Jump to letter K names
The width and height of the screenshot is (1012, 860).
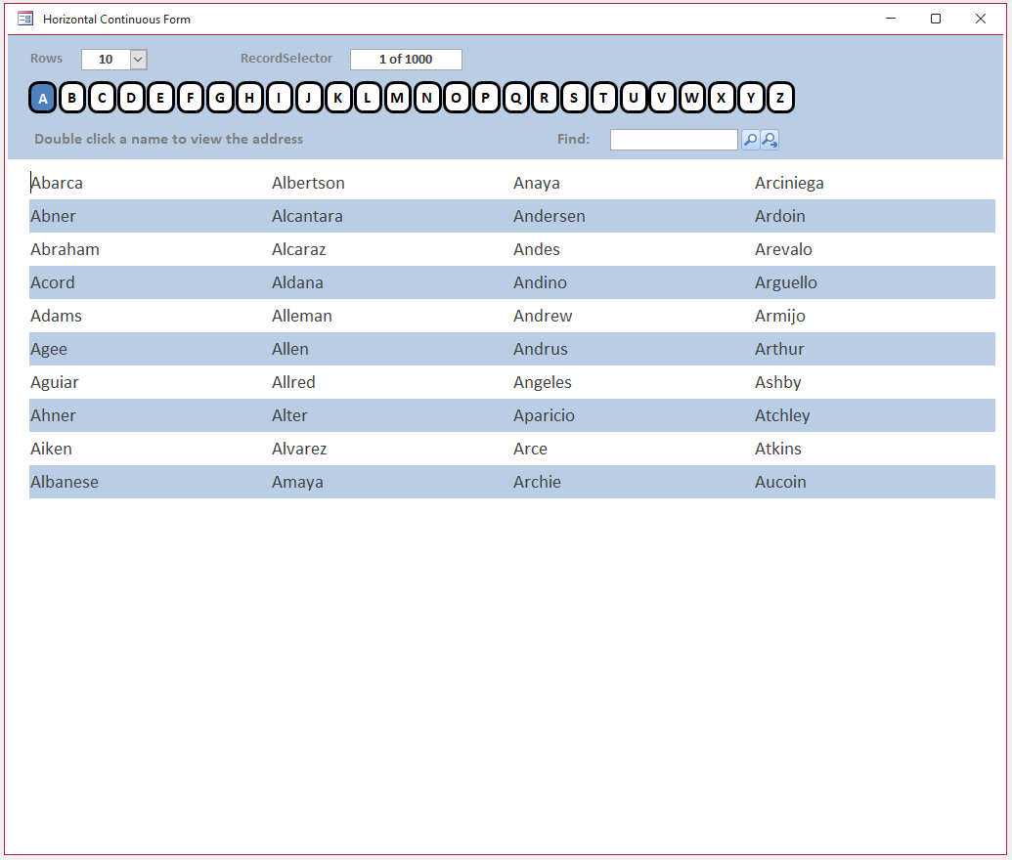(338, 98)
